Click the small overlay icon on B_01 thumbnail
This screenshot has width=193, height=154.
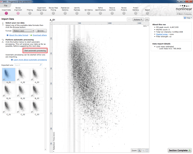pyautogui.click(x=4, y=95)
